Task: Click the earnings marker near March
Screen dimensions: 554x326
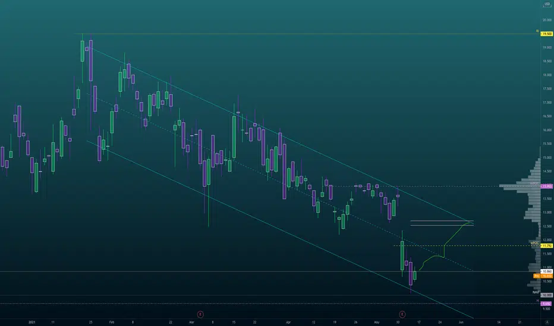Action: (200, 314)
